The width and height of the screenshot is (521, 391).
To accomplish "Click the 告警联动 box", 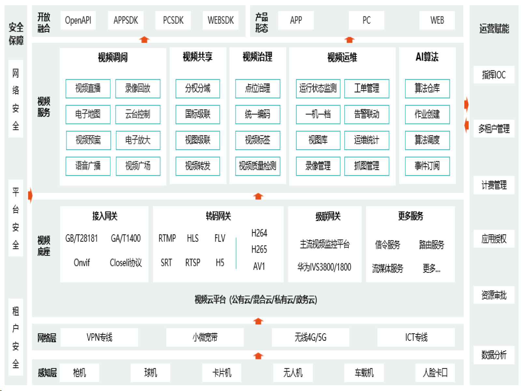I will pos(367,114).
